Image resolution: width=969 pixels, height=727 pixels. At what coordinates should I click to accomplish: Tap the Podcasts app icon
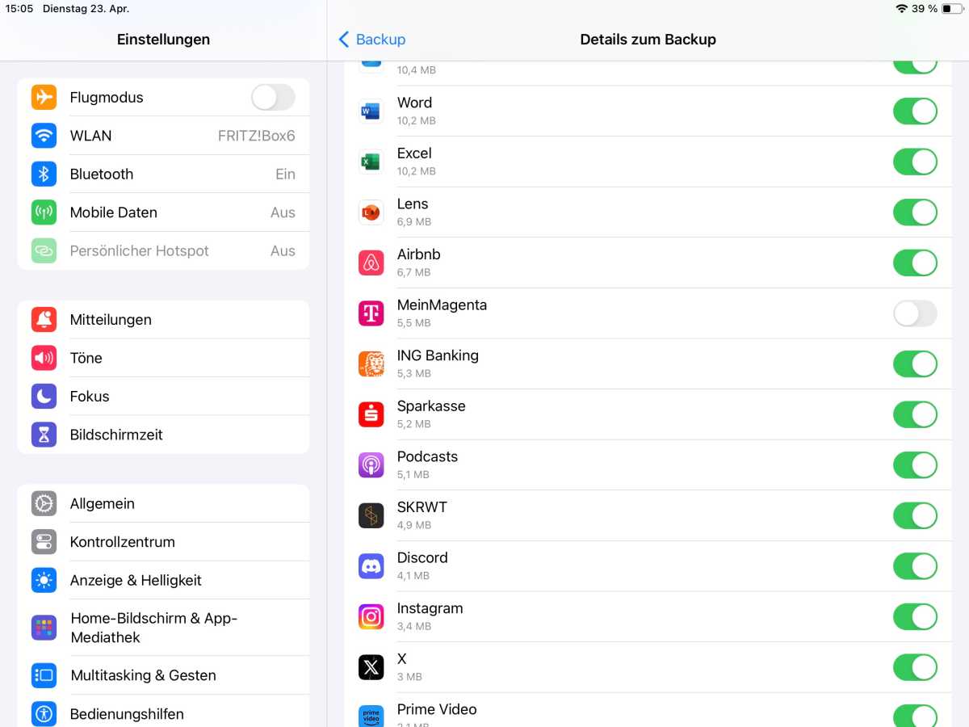pyautogui.click(x=371, y=464)
